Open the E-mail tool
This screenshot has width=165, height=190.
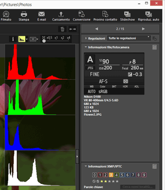tap(42, 16)
